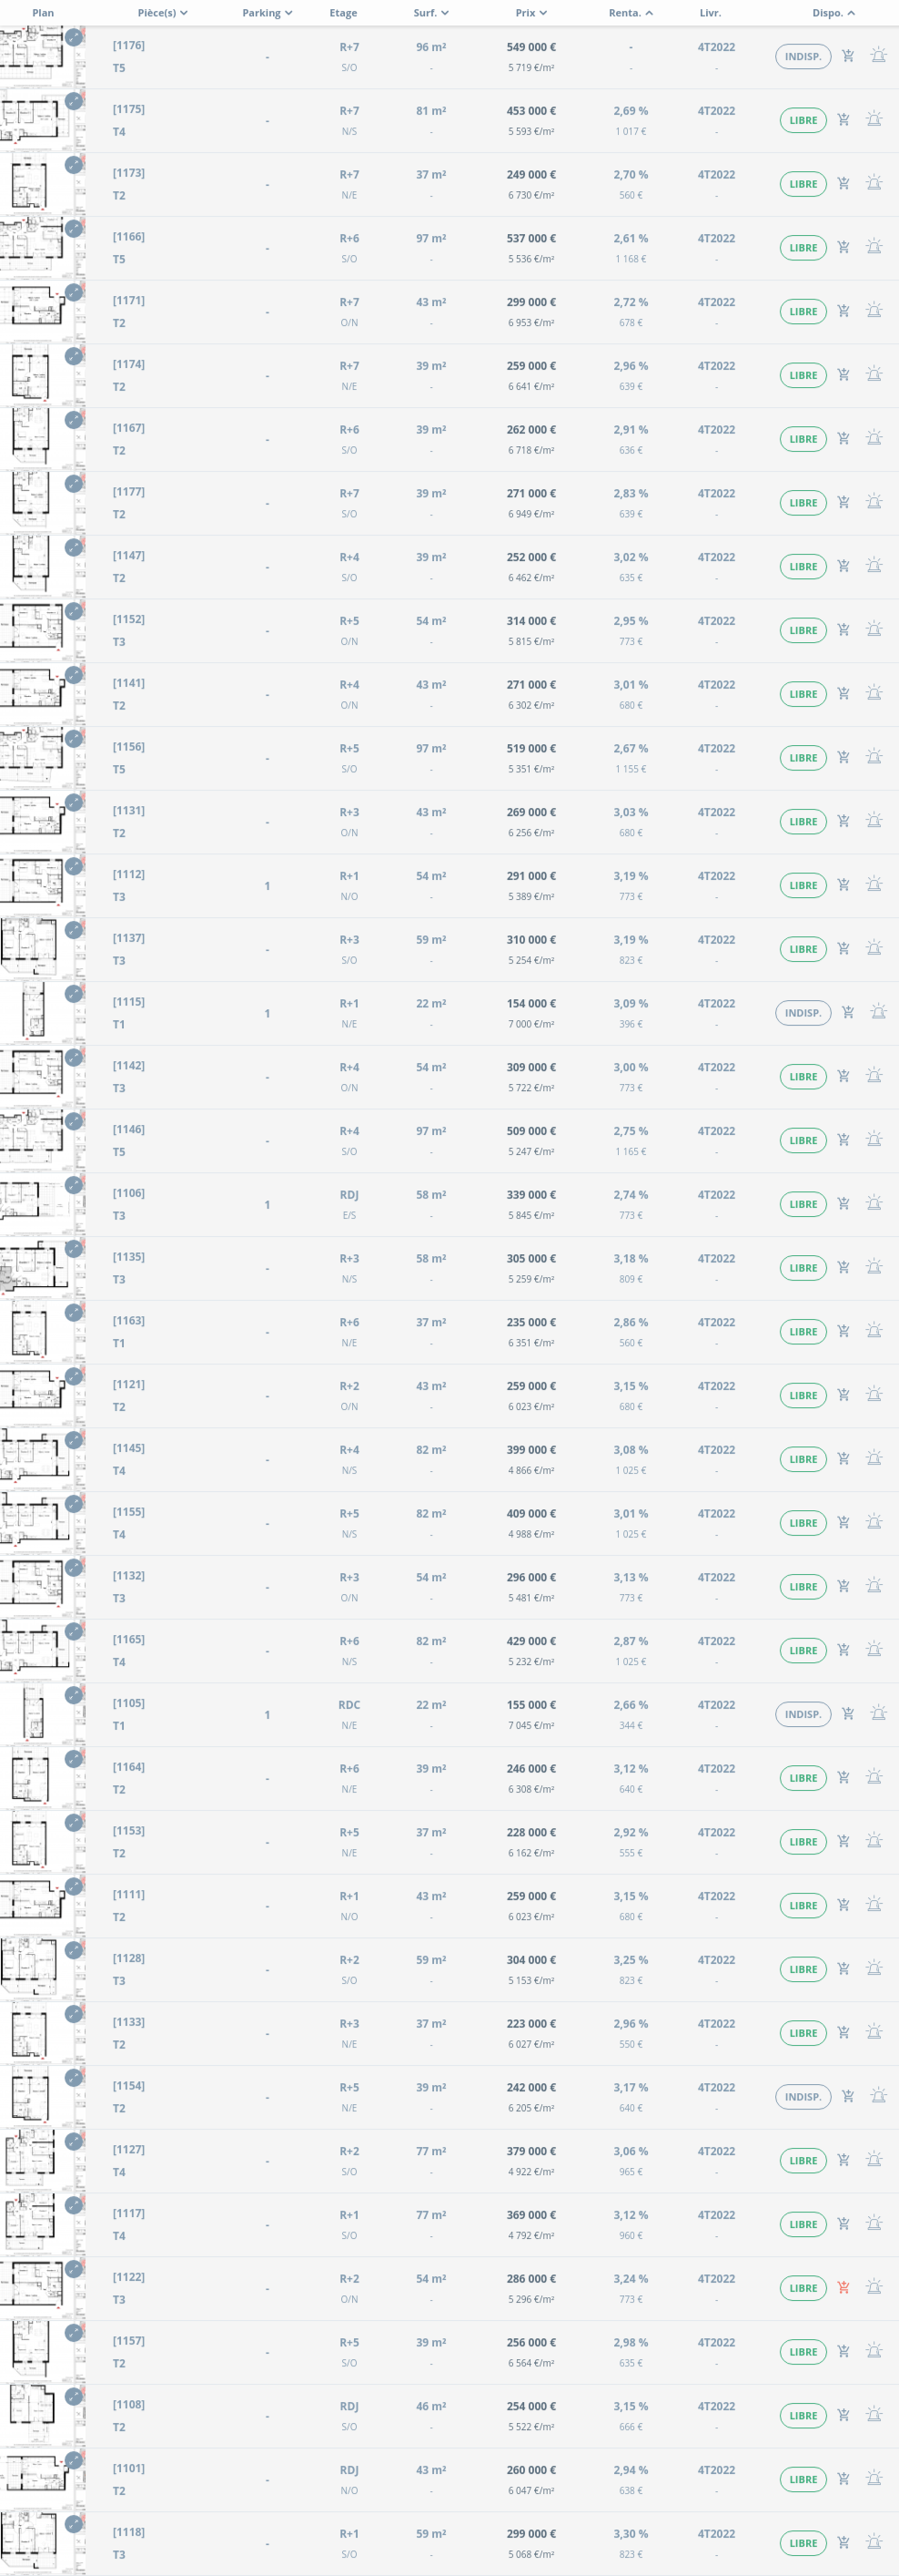The width and height of the screenshot is (899, 2576).
Task: Add lot 1153 to cart
Action: coord(843,1841)
